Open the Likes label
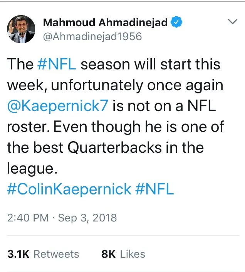 pyautogui.click(x=133, y=254)
